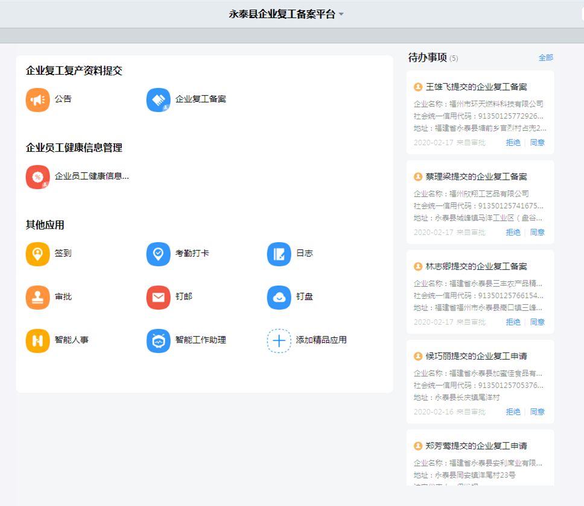Open the 钉邮 mail icon
Screen dimensions: 584x506
(x=158, y=298)
